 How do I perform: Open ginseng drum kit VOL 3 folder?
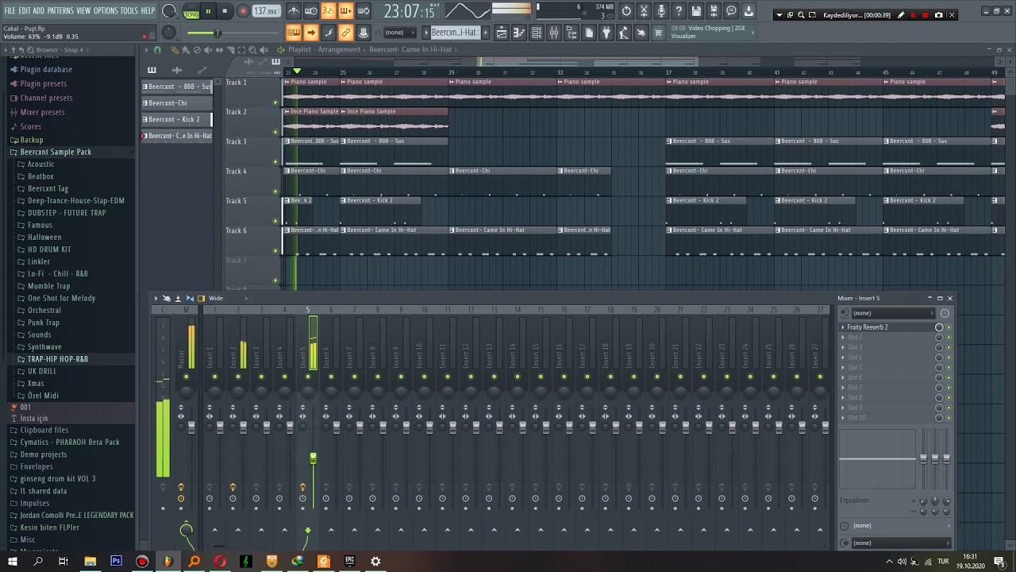click(x=57, y=478)
